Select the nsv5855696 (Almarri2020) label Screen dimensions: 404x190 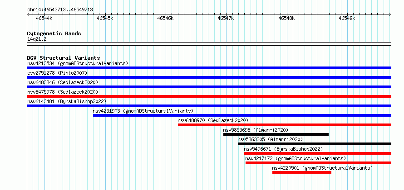256,130
